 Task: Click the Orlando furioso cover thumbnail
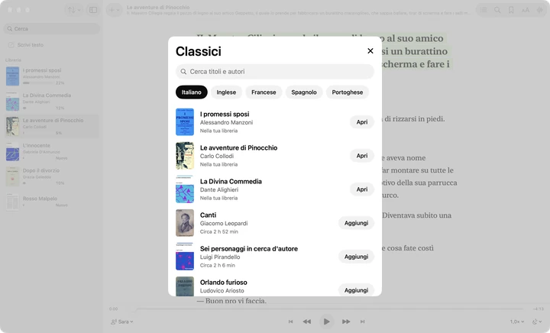click(185, 286)
